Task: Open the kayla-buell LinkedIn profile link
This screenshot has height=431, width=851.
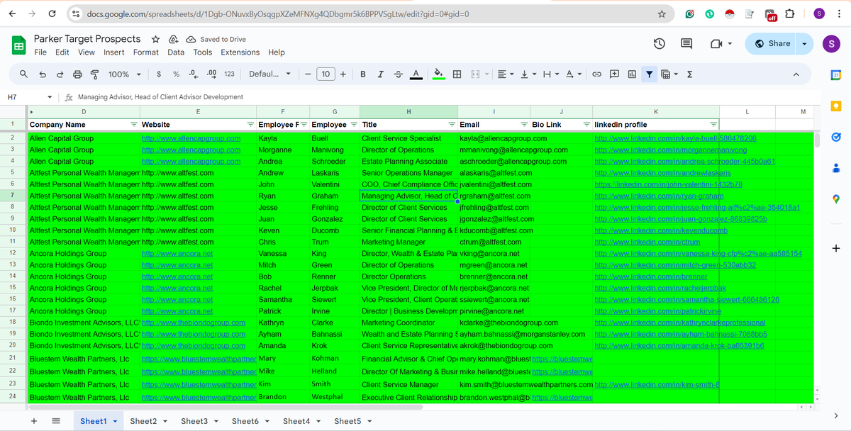Action: [x=675, y=138]
